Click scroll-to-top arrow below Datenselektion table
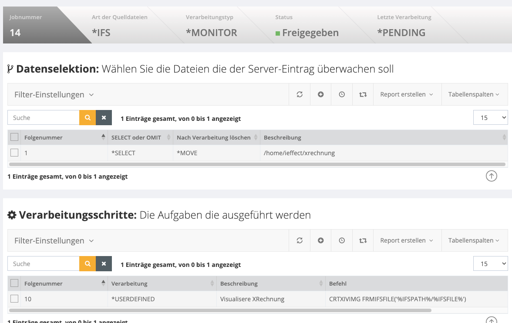The height and width of the screenshot is (323, 512). tap(491, 176)
